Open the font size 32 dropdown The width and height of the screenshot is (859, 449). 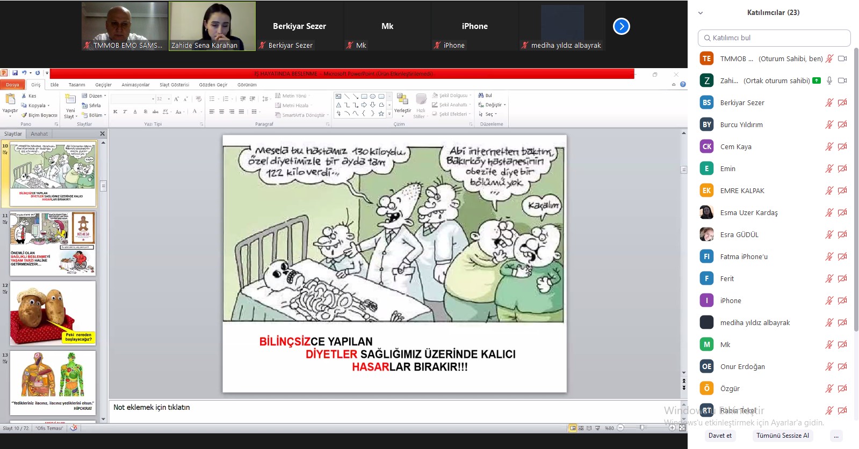point(169,99)
